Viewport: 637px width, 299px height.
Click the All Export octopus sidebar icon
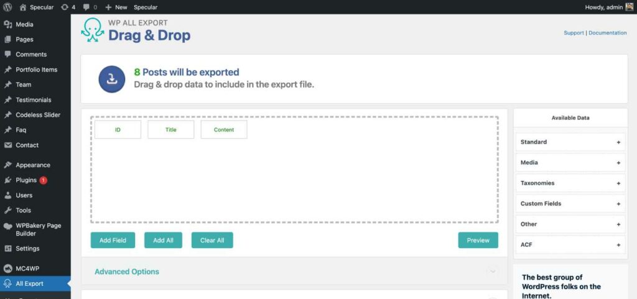[x=7, y=283]
